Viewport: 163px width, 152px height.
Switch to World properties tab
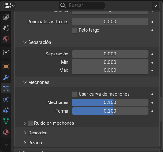[x=6, y=39]
